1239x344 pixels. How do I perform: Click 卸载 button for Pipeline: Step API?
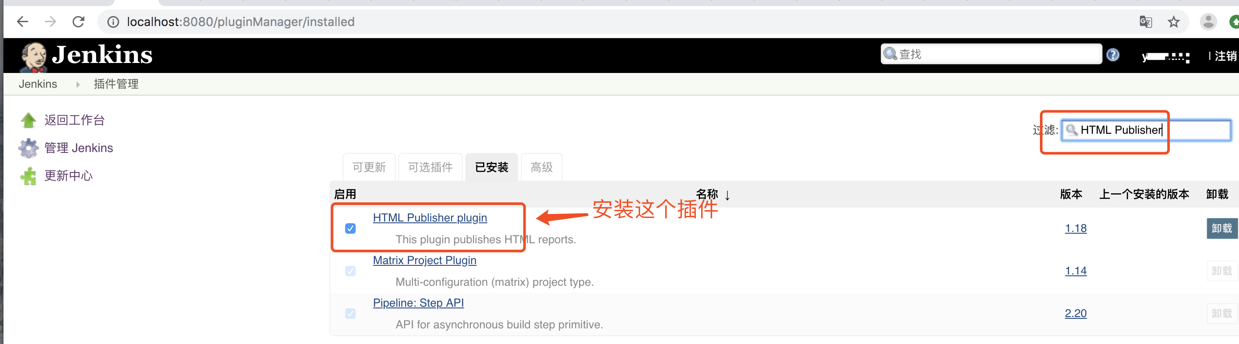pyautogui.click(x=1222, y=314)
